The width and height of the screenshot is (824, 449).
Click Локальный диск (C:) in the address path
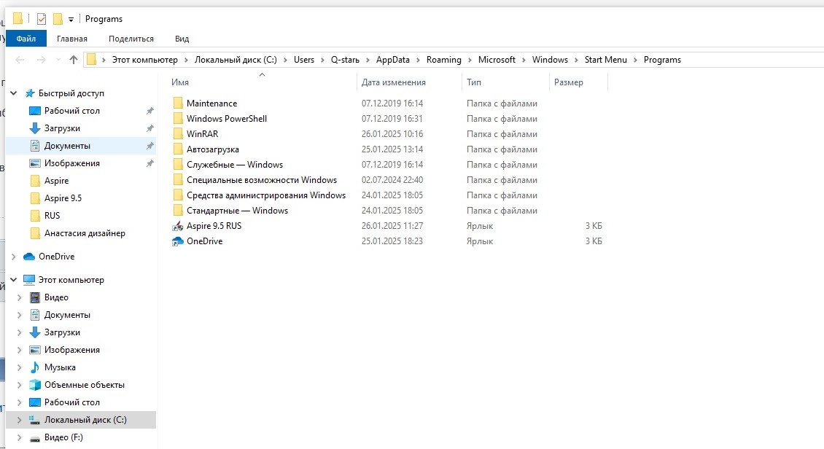[236, 60]
